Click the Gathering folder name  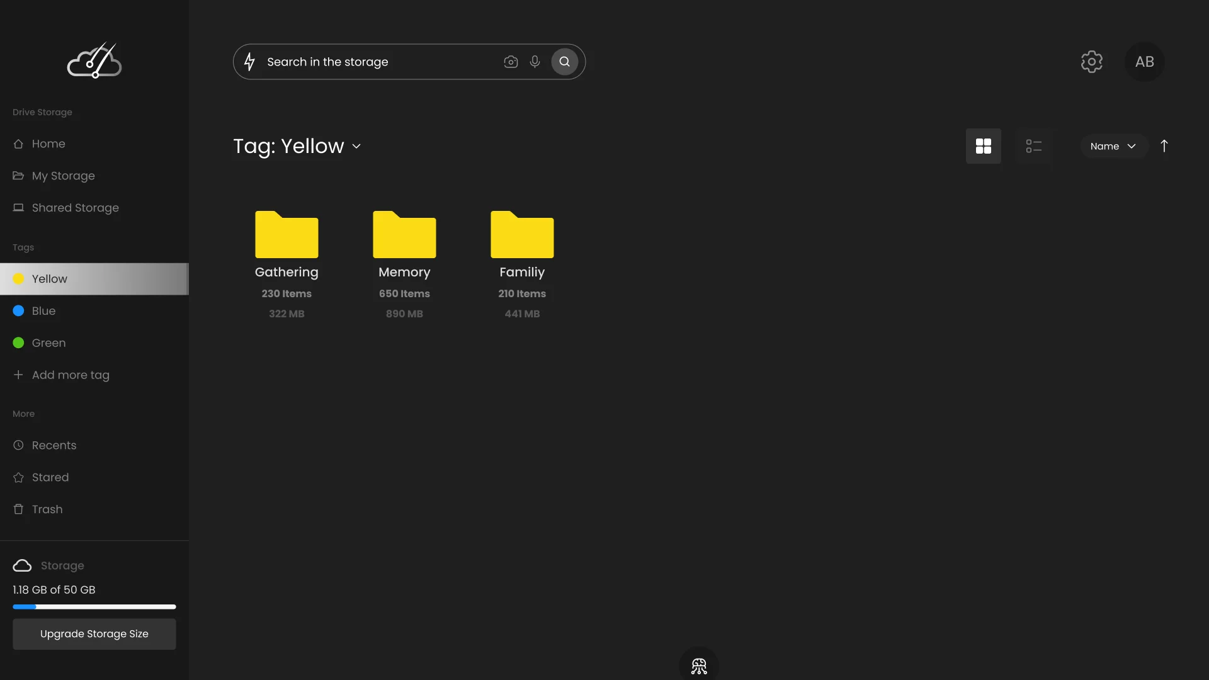(x=287, y=272)
